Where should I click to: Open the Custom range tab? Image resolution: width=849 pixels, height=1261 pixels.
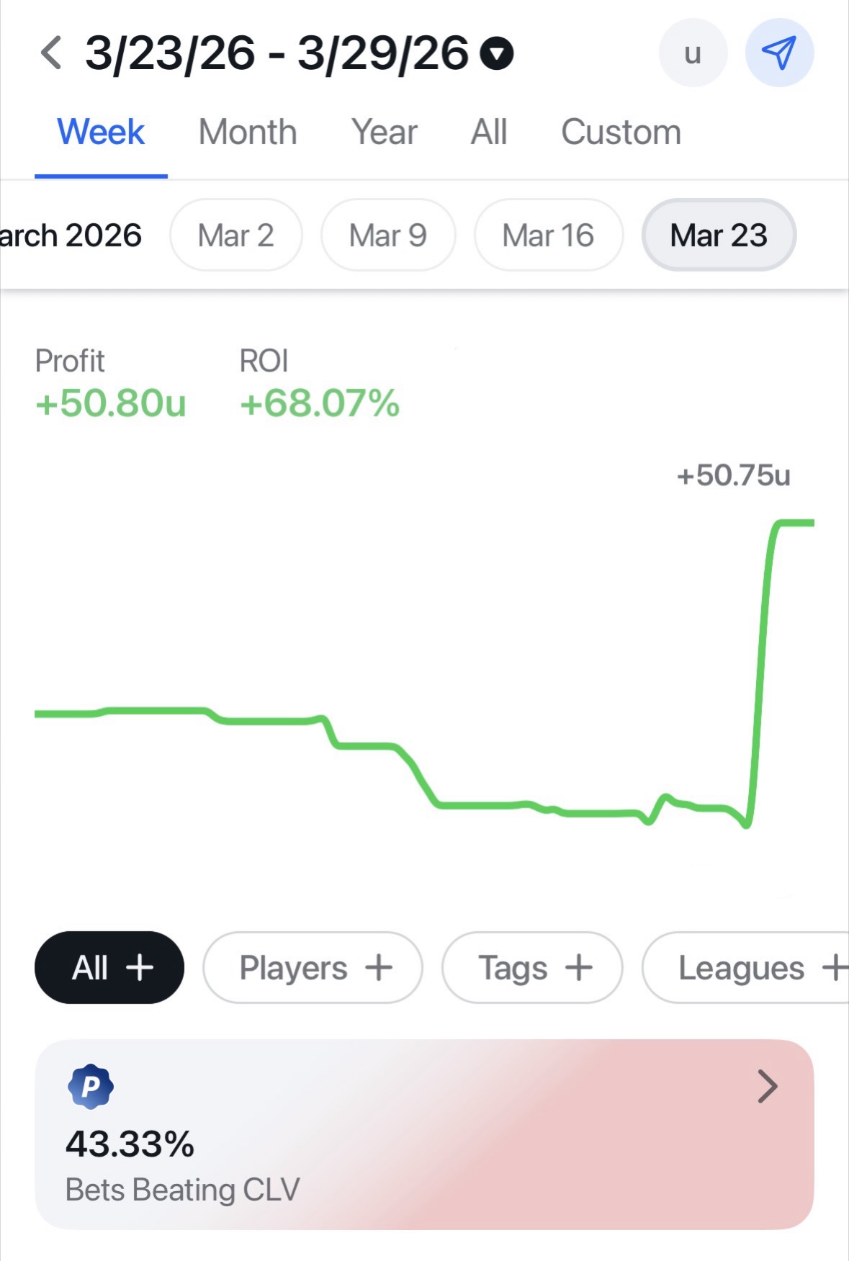[x=621, y=133]
